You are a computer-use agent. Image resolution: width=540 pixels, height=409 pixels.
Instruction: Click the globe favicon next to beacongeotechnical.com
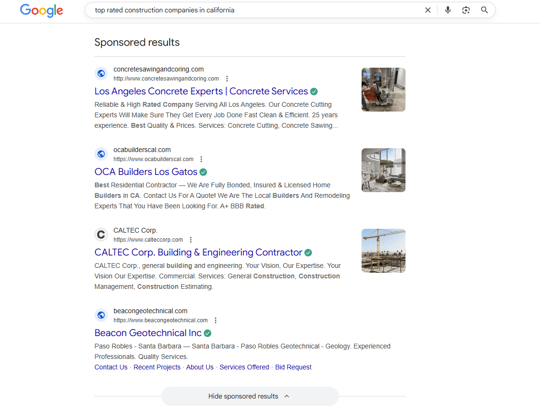tap(101, 315)
